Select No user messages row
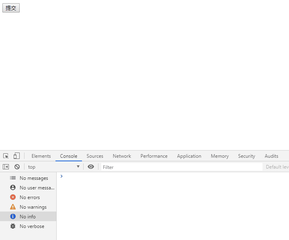289x240 pixels. [28, 188]
